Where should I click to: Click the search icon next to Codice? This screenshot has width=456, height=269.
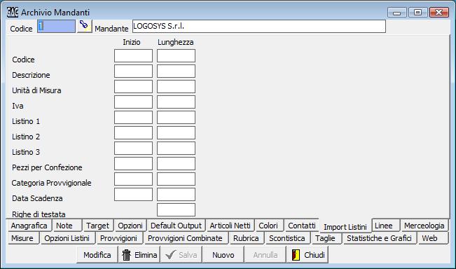point(84,26)
